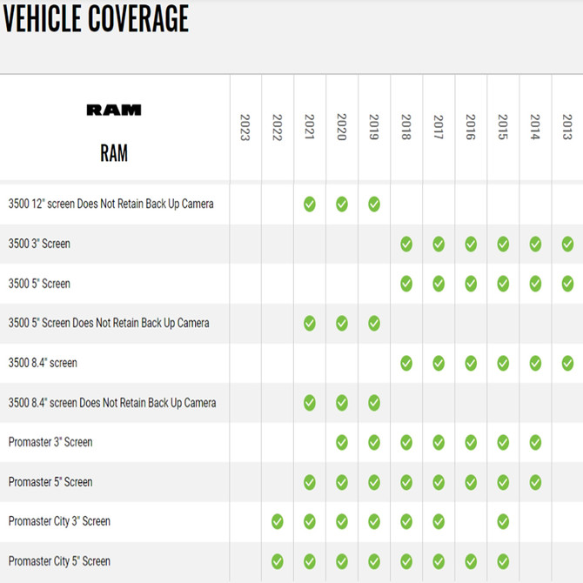Click 2019 checkmark for 3500 8.4" no-camera row
The height and width of the screenshot is (583, 583).
click(x=374, y=403)
